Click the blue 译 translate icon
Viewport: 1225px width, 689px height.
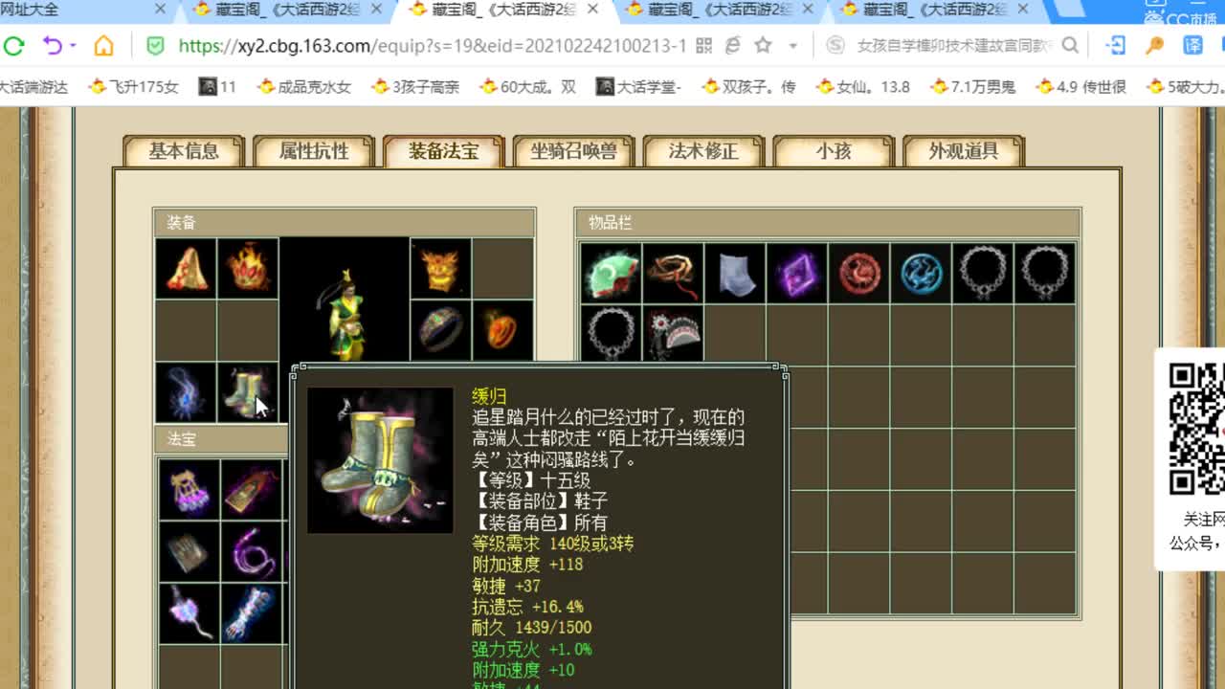pyautogui.click(x=1193, y=45)
